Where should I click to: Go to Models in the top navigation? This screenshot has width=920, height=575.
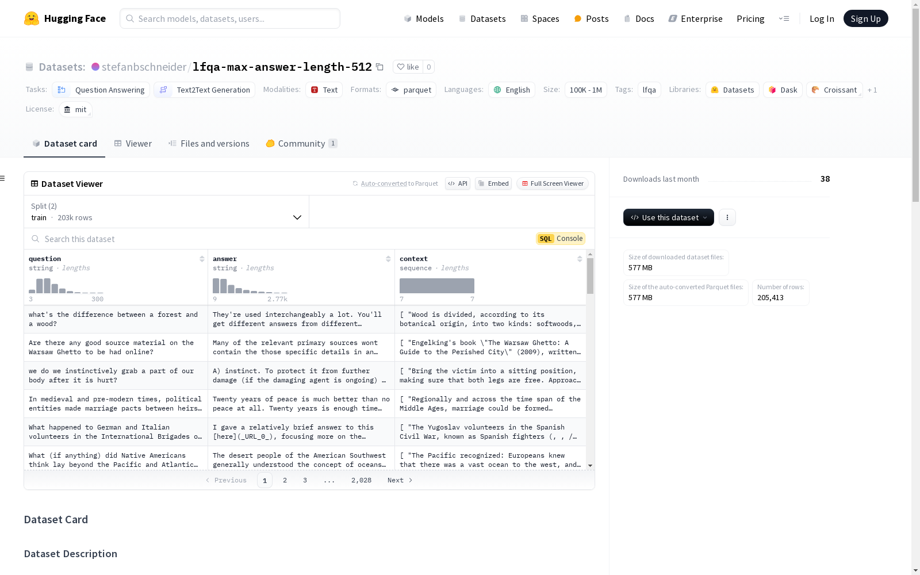coord(424,18)
